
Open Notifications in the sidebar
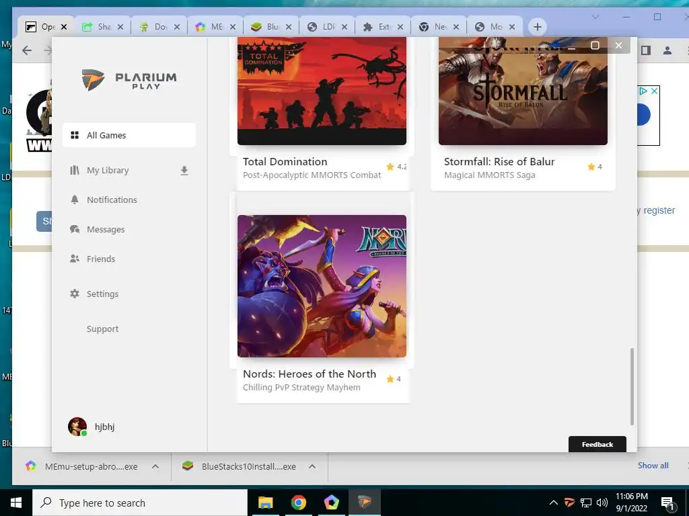(112, 200)
